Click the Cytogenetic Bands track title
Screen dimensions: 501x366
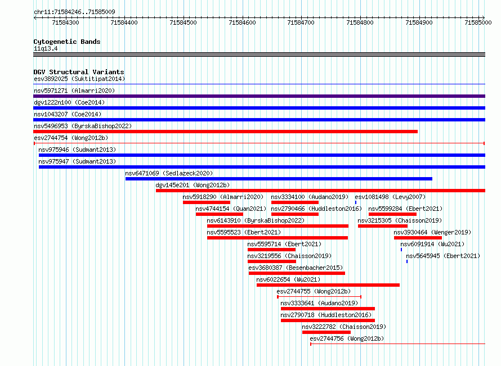pyautogui.click(x=67, y=42)
